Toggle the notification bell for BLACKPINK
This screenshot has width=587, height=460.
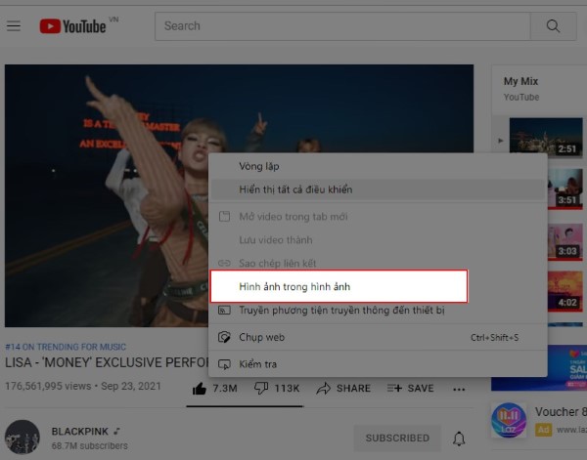click(459, 439)
